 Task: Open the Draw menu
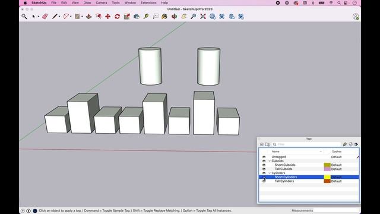tap(87, 2)
